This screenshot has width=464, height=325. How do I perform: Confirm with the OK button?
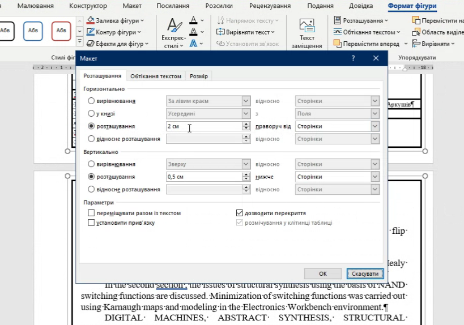pos(322,273)
